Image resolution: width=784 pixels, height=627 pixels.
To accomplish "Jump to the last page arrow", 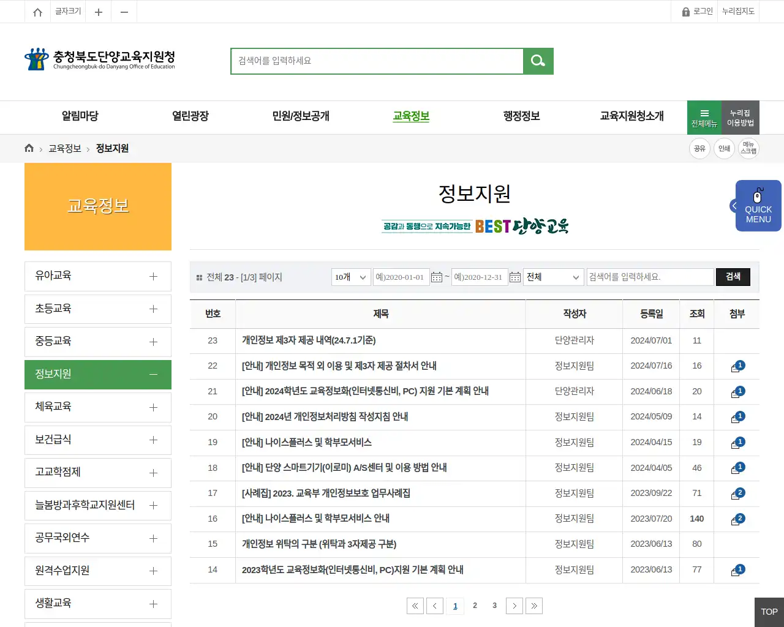I will coord(534,606).
